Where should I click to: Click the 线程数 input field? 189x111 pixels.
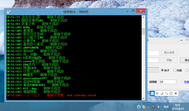[x=168, y=82]
